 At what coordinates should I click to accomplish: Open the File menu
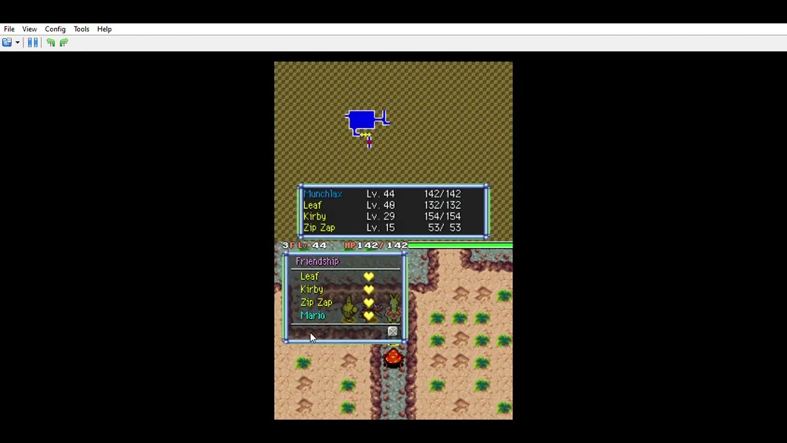(x=9, y=29)
